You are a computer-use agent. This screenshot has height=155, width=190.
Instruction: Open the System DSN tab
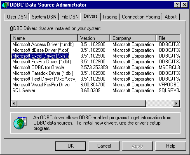44,17
